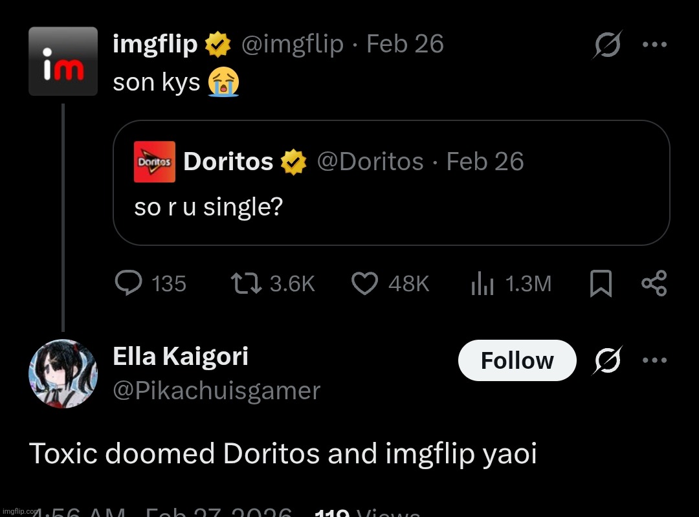Open the share icon next to the bookmark
This screenshot has width=699, height=517.
[654, 283]
